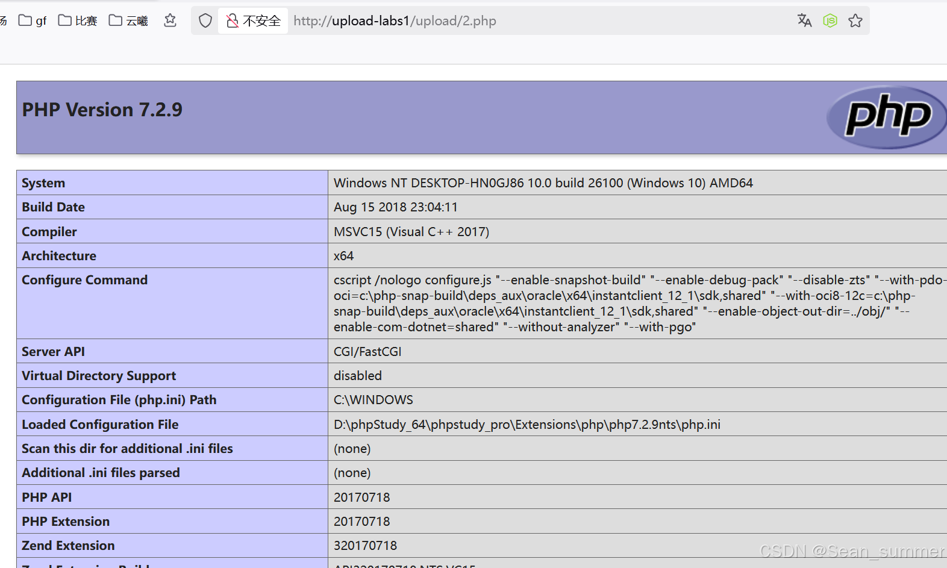The image size is (947, 568).
Task: Click the MSVC15 (Visual C++ 2017) value
Action: [411, 232]
